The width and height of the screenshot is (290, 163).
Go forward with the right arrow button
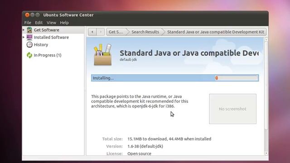pos(101,32)
